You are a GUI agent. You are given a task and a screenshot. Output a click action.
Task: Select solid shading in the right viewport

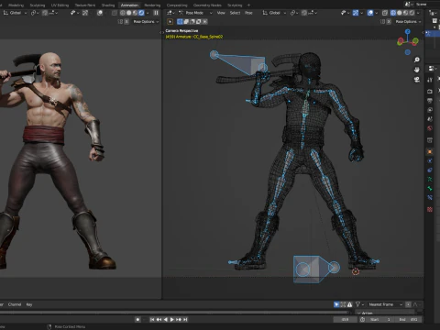click(x=400, y=13)
